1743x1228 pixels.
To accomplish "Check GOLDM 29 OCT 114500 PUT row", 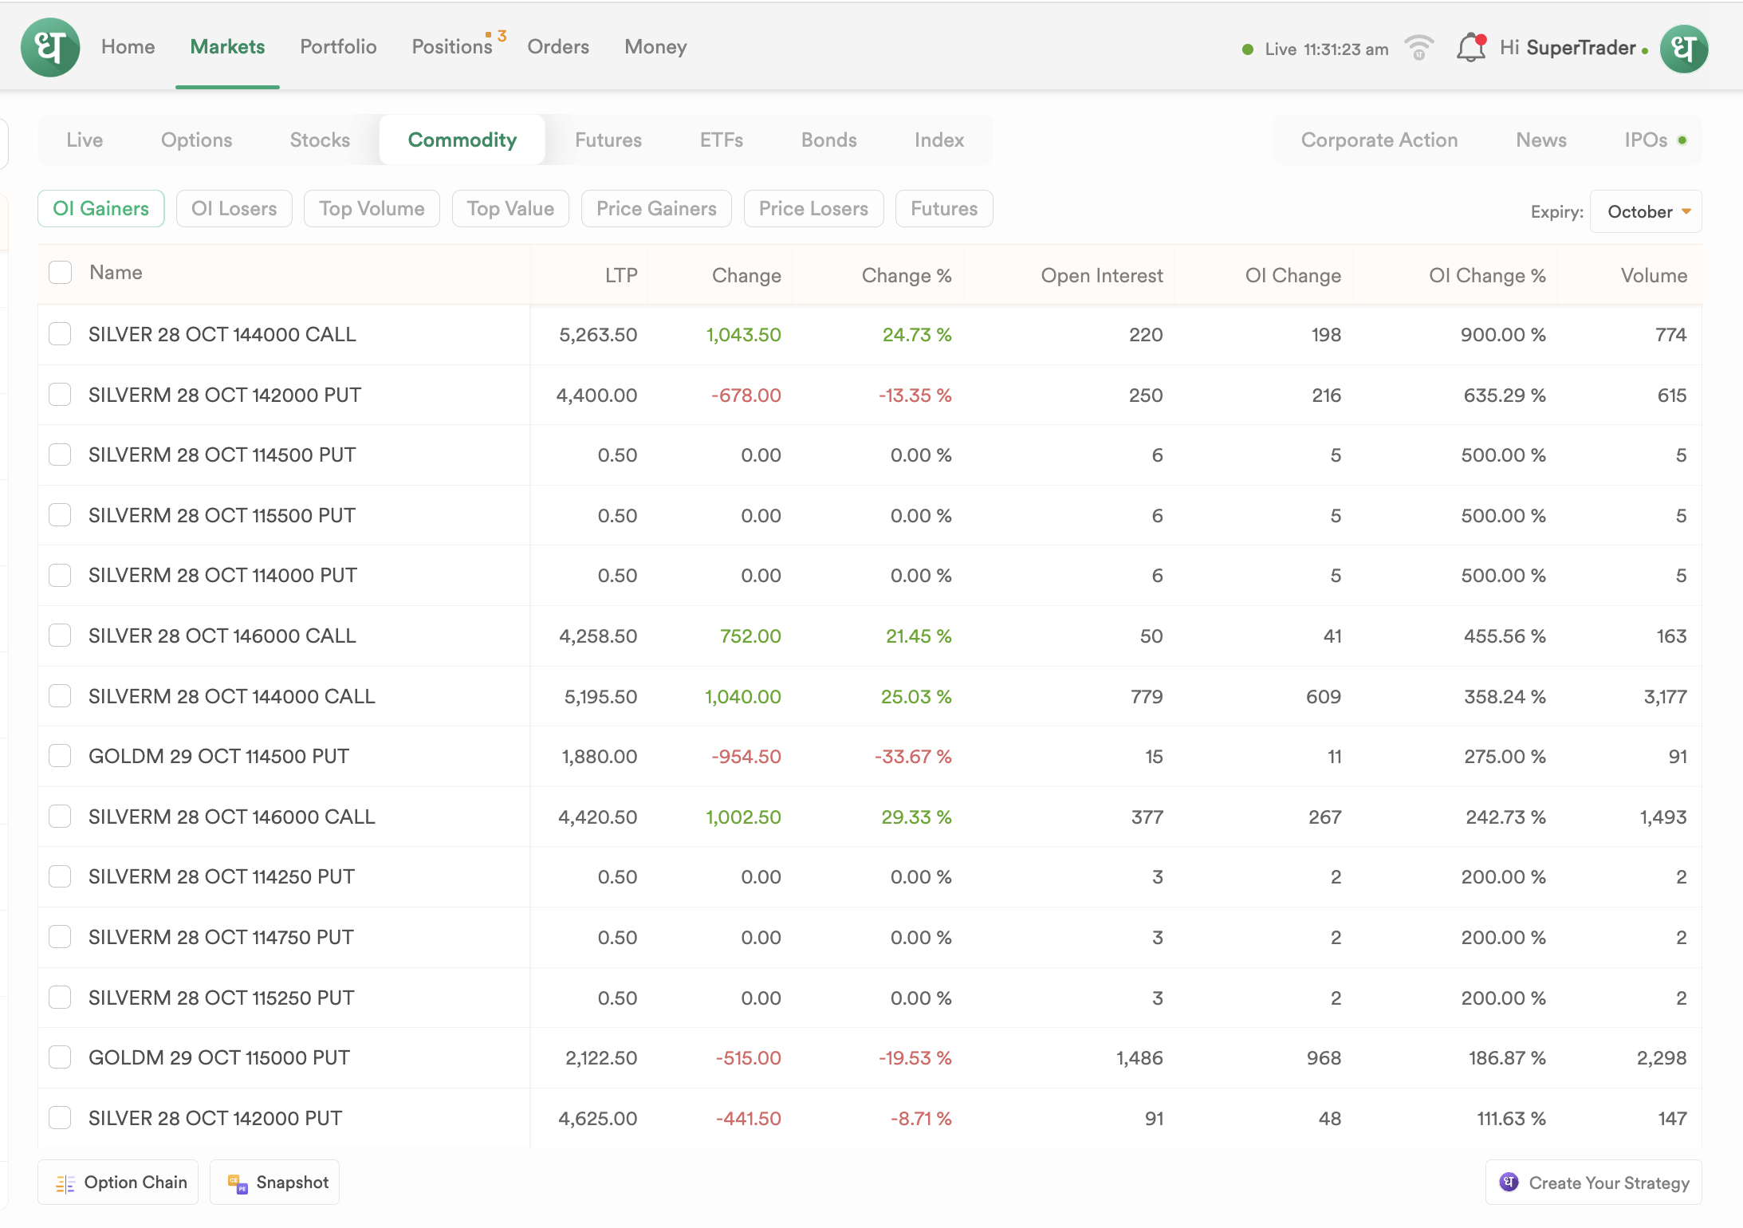I will [x=61, y=756].
